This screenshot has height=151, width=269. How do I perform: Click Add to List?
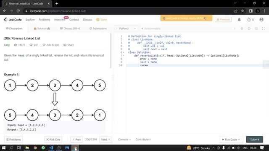tap(51, 45)
